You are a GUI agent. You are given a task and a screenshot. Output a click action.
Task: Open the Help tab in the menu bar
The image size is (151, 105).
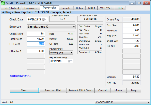point(120,8)
